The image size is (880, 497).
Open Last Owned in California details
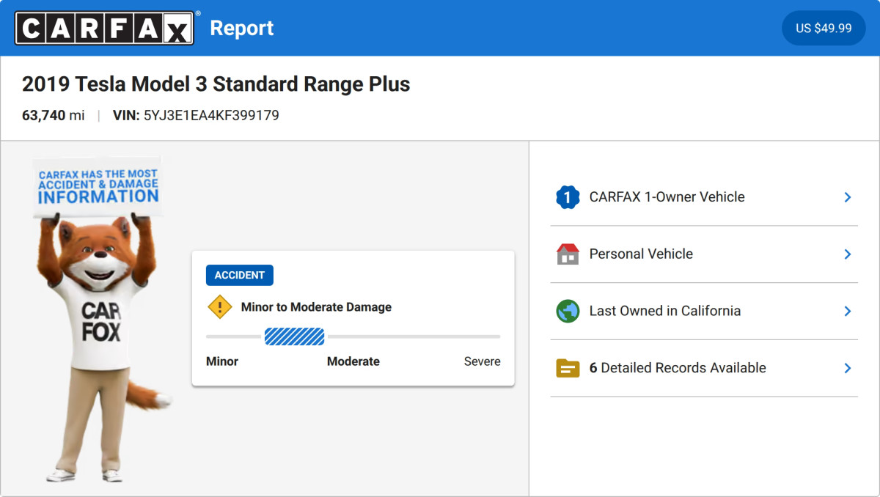[x=704, y=312]
